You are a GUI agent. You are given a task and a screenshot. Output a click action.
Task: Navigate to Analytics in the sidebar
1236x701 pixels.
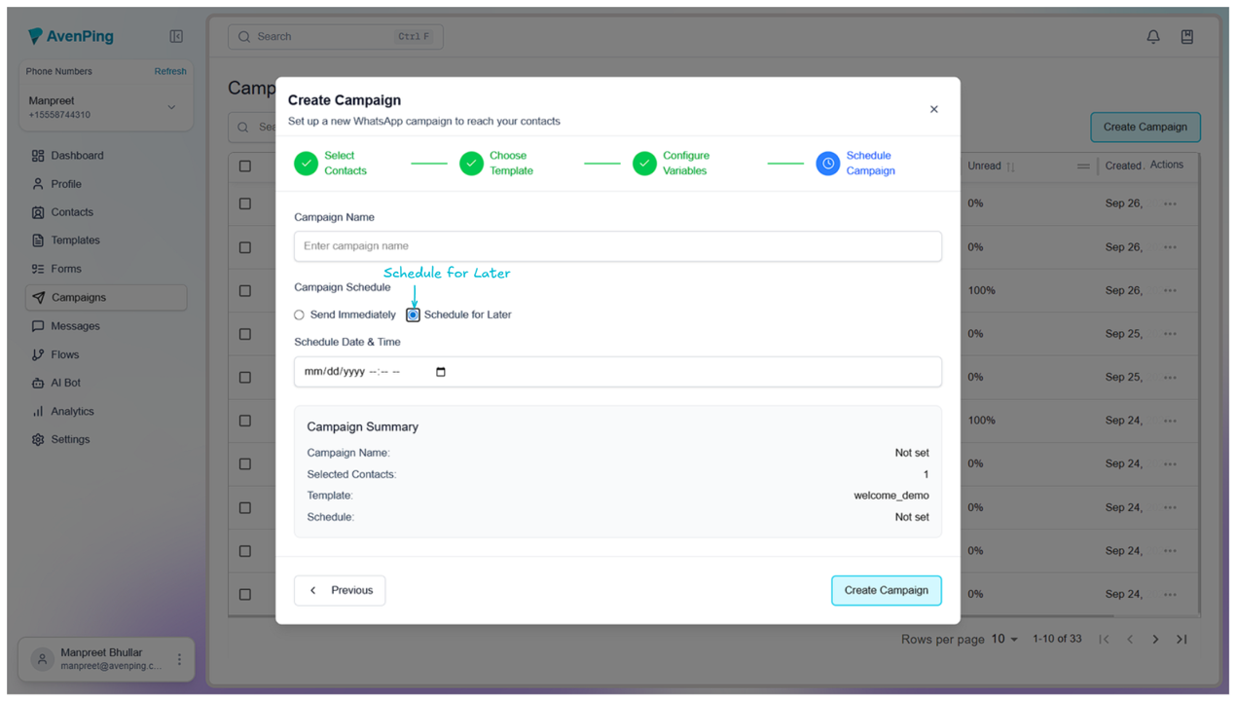(x=72, y=412)
